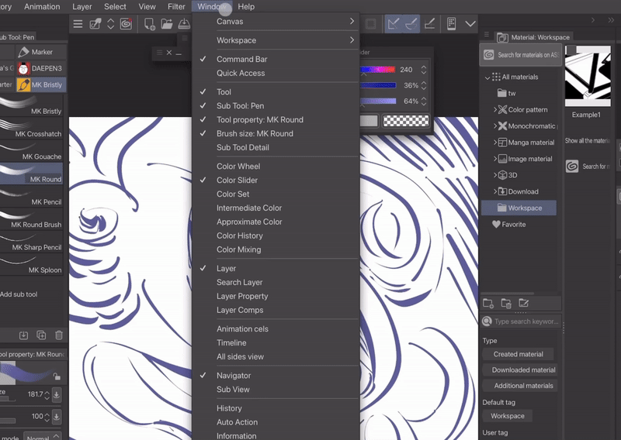This screenshot has height=440, width=621.
Task: Click the rename material folder icon
Action: 523,303
